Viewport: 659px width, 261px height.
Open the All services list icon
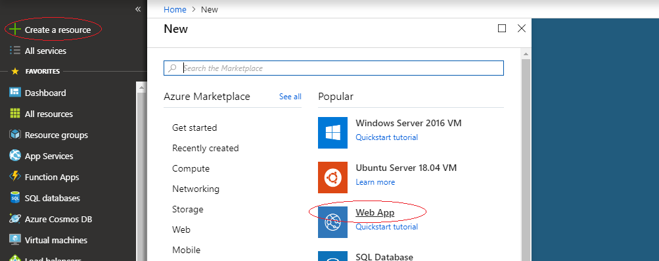click(x=14, y=51)
